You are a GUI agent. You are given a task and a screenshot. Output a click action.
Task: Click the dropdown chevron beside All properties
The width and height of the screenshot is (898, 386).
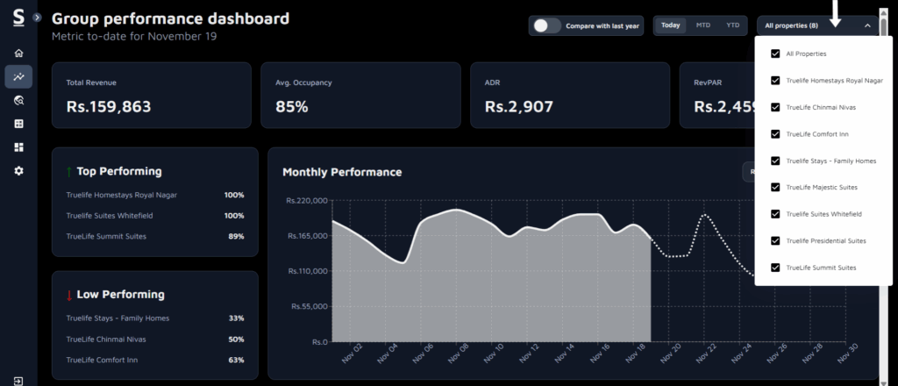pos(867,25)
